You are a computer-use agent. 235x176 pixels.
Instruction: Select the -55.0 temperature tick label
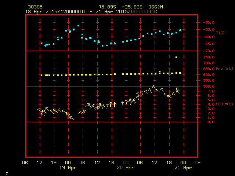coord(209,30)
